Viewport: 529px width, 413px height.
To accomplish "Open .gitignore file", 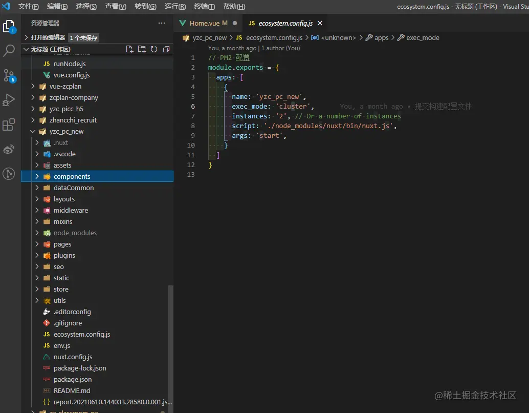I will (x=68, y=323).
